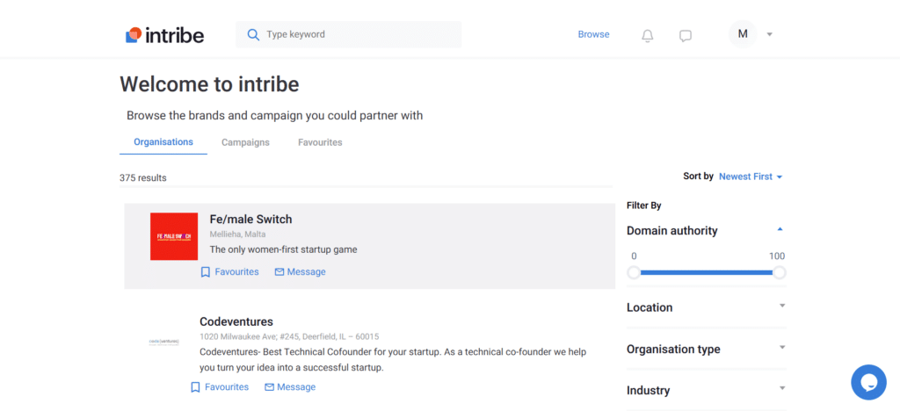The height and width of the screenshot is (411, 900).
Task: Click the M profile avatar
Action: 743,34
